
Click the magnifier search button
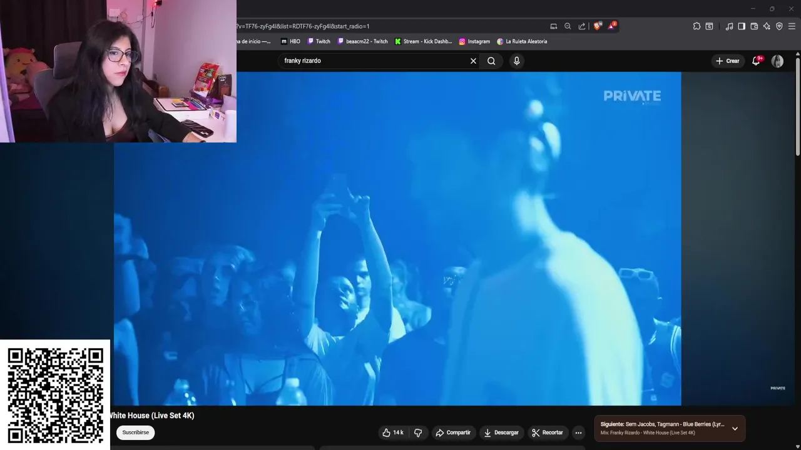(491, 61)
